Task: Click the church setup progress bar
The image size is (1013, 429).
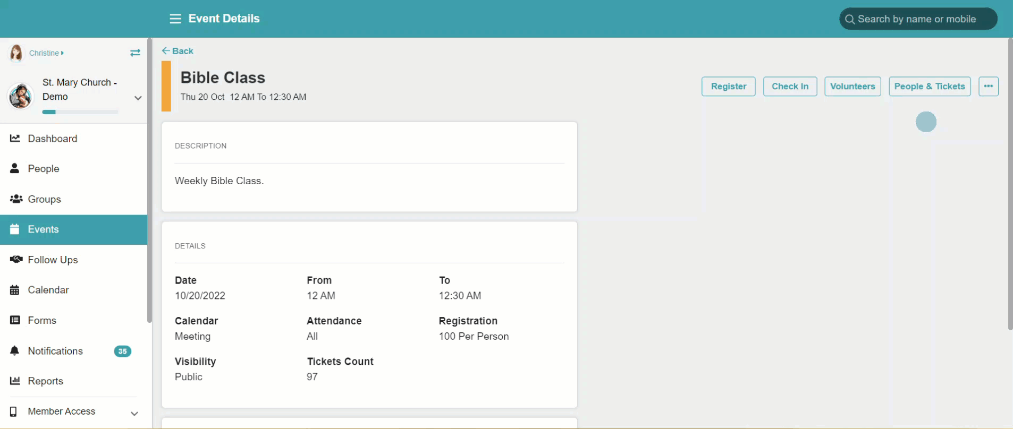Action: (x=80, y=112)
